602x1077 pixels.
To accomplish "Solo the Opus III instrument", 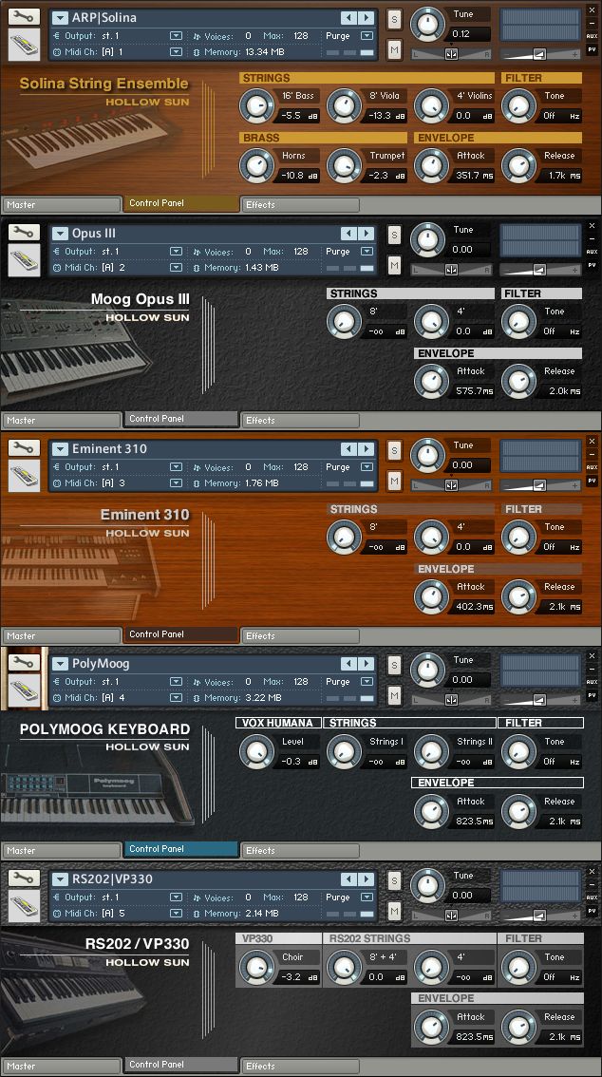I will (394, 236).
